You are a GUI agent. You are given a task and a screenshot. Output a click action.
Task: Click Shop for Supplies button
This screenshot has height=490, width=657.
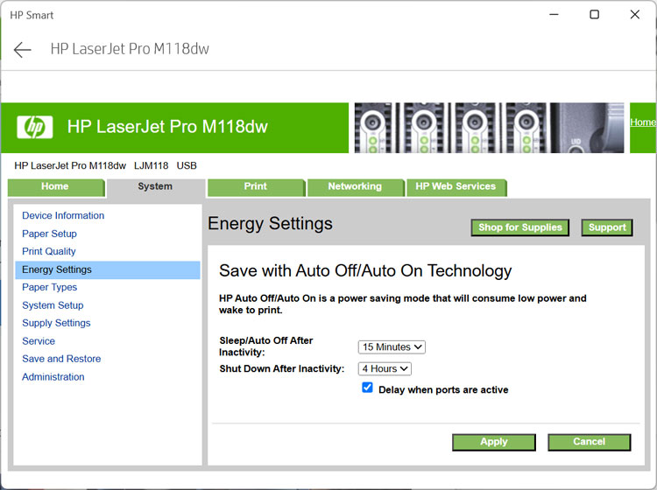coord(520,227)
